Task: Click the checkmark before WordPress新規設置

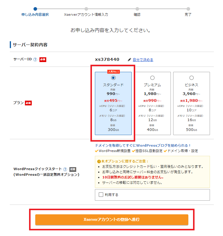Action: click(97, 151)
